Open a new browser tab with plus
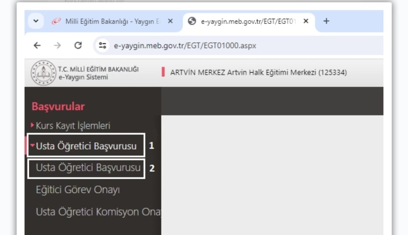This screenshot has height=235, width=408. click(326, 21)
